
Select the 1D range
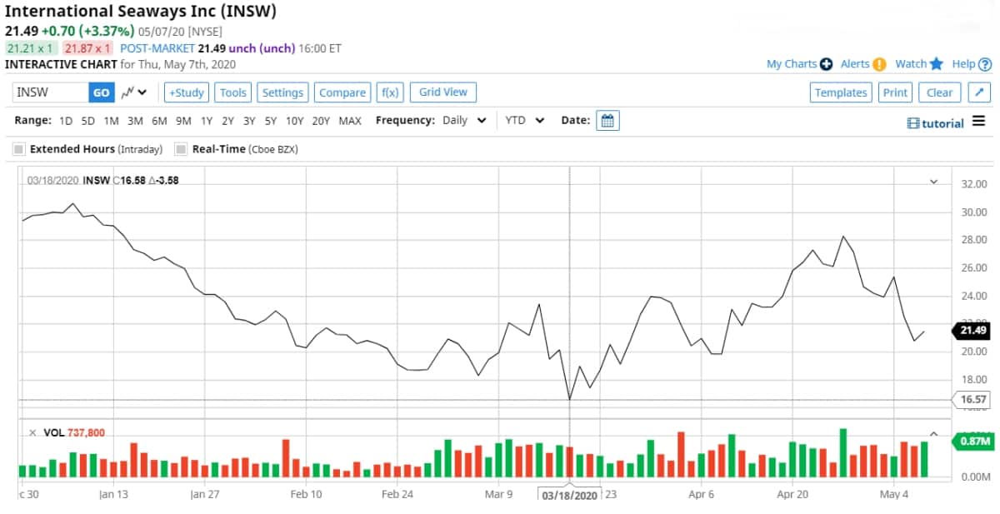[66, 121]
